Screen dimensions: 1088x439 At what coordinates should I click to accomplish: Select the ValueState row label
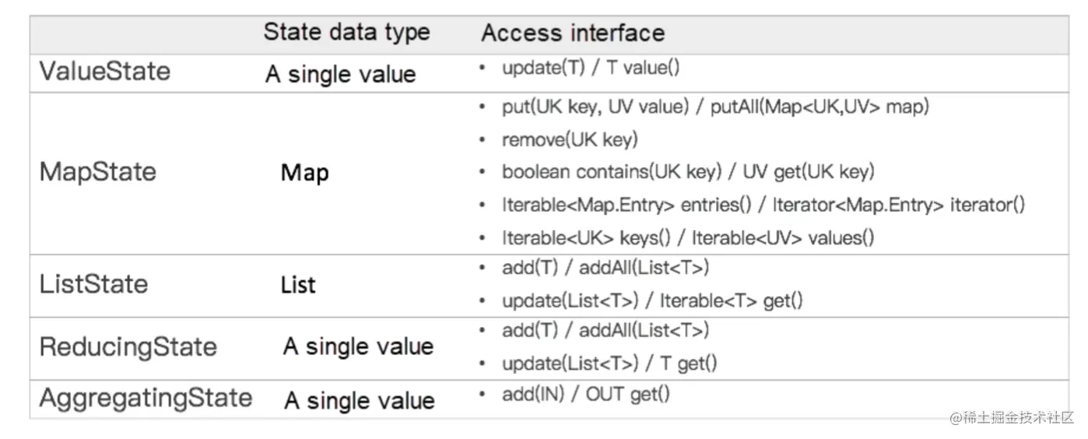point(104,72)
